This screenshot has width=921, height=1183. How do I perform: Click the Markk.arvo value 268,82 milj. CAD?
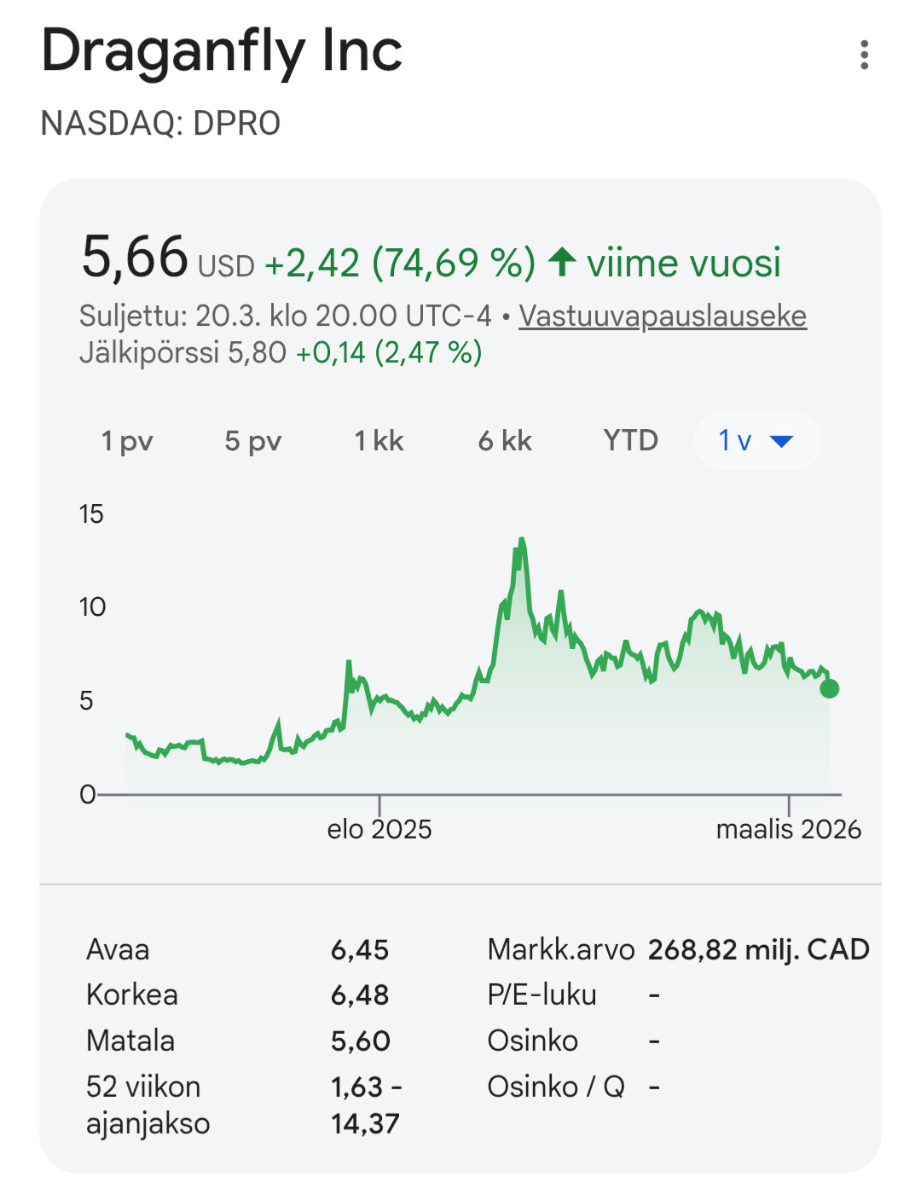[758, 949]
